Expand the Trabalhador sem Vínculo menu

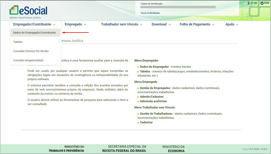click(x=121, y=24)
